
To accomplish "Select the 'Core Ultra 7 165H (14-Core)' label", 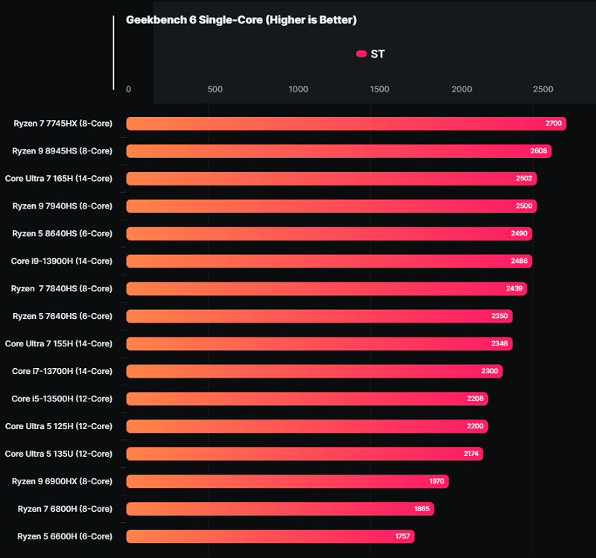I will click(x=59, y=179).
